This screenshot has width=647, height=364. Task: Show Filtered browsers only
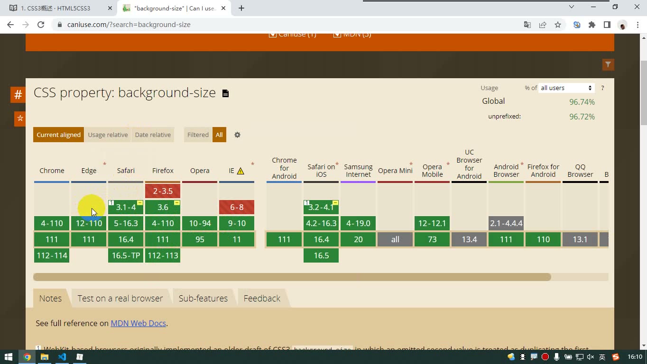(198, 135)
